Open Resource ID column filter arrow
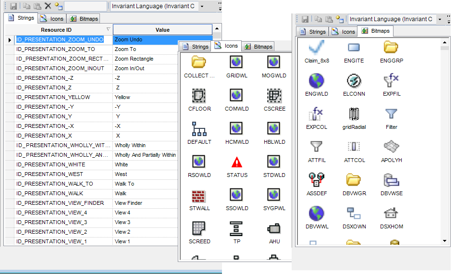The image size is (455, 276). pos(108,29)
